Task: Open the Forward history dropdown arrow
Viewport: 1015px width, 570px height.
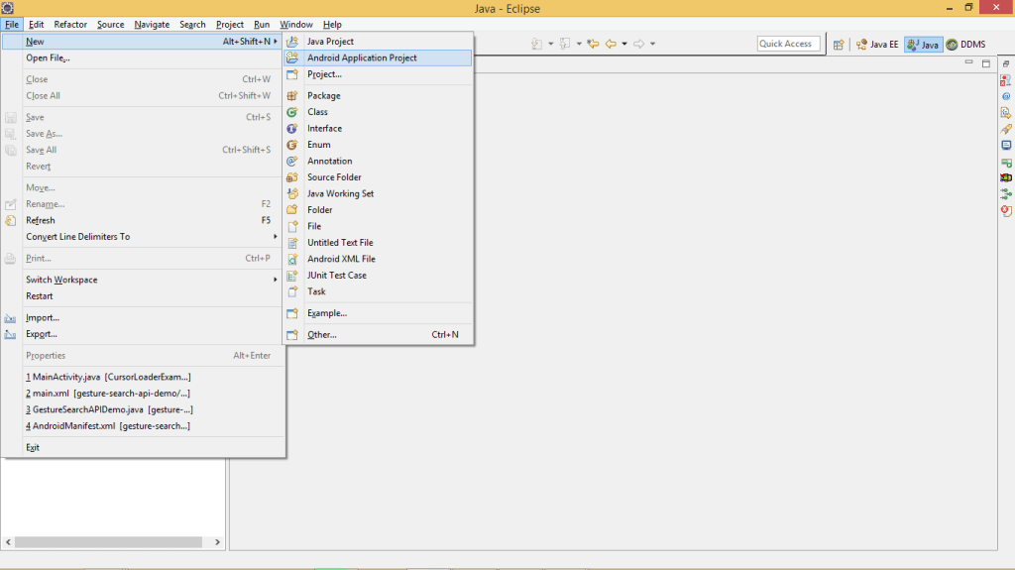Action: [x=652, y=44]
